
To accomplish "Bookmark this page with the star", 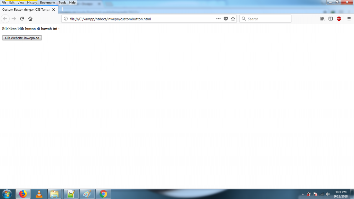I will [x=233, y=19].
